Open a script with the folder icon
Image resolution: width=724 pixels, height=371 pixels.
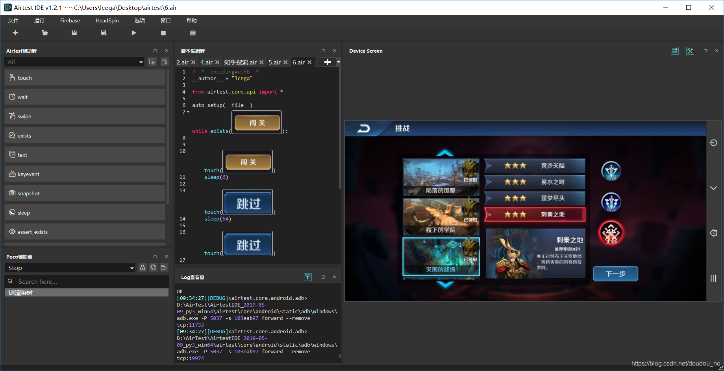(x=45, y=33)
